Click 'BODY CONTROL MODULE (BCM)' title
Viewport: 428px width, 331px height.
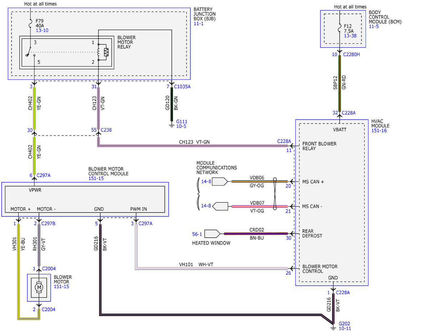[x=385, y=17]
